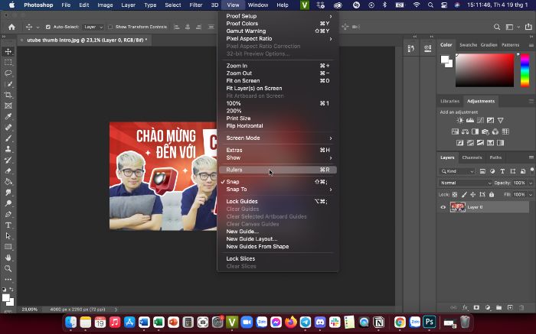536x334 pixels.
Task: Select the Crop tool
Action: point(8,96)
